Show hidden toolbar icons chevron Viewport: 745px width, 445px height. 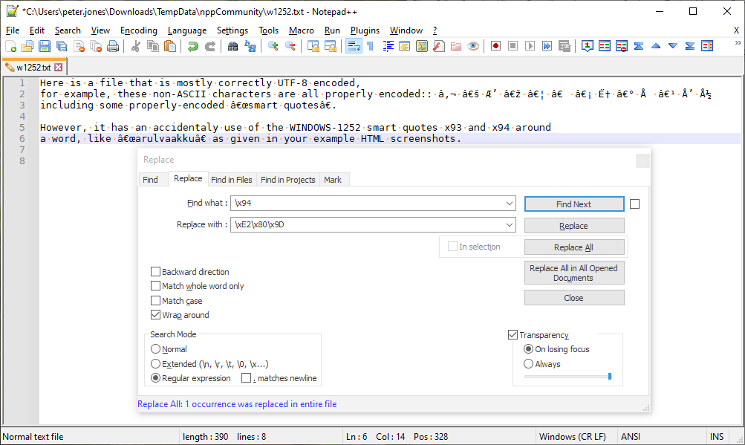point(738,43)
